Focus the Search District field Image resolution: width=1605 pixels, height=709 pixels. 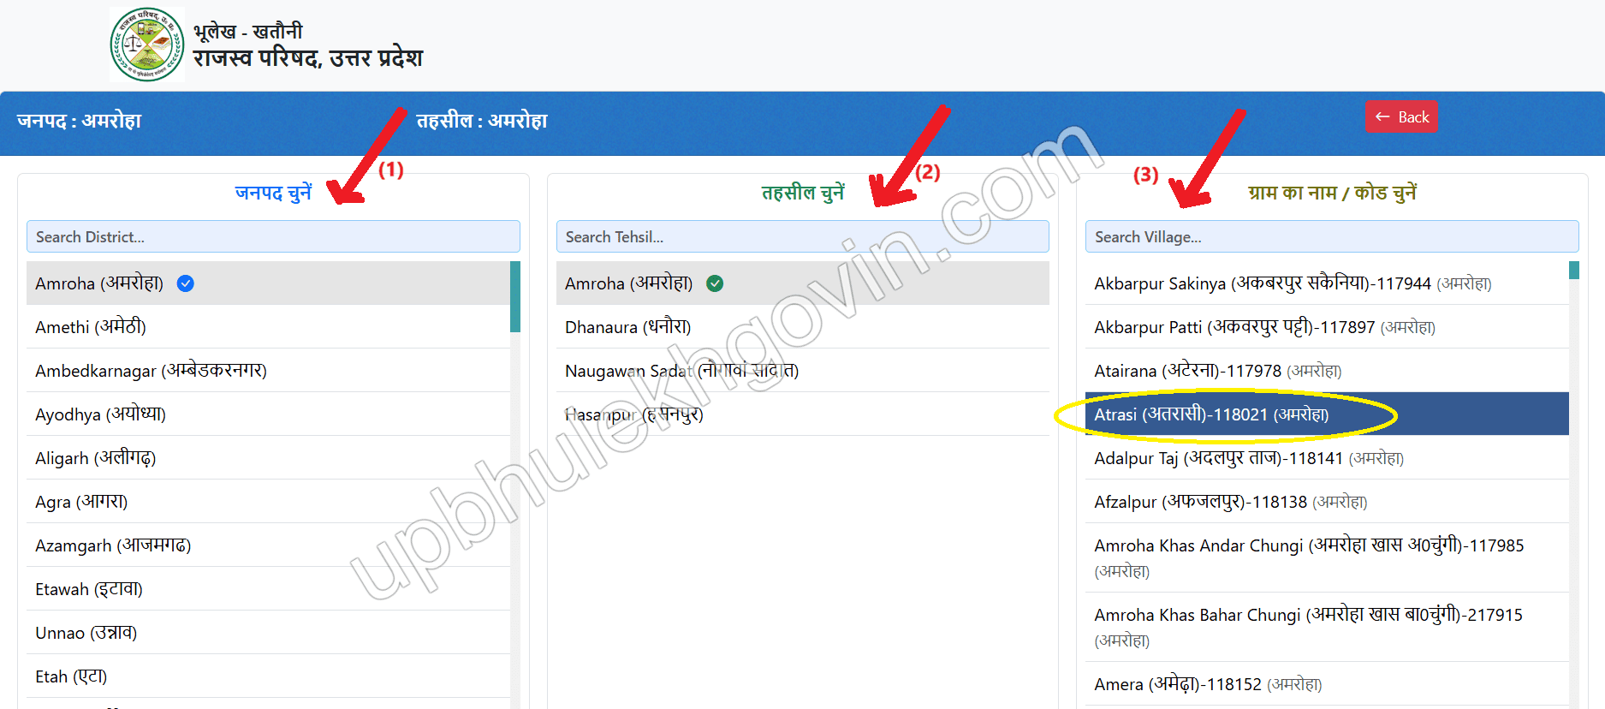pos(273,236)
